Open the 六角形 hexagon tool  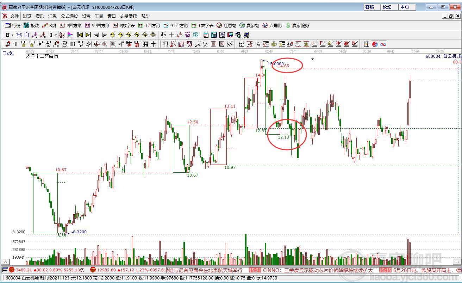(272, 25)
